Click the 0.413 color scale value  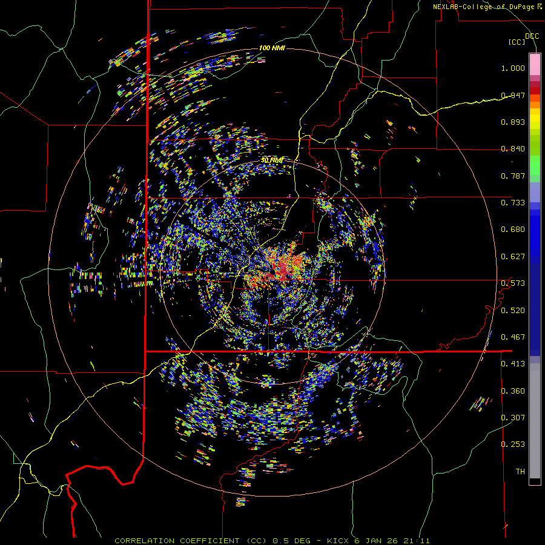513,364
